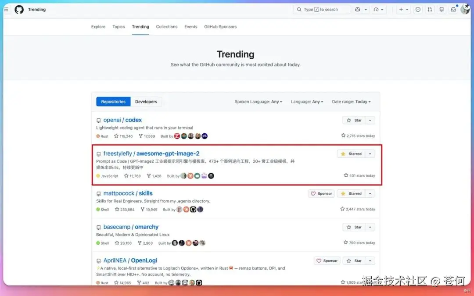474x296 pixels.
Task: View OpenLogi forks count 403
Action: tap(143, 283)
